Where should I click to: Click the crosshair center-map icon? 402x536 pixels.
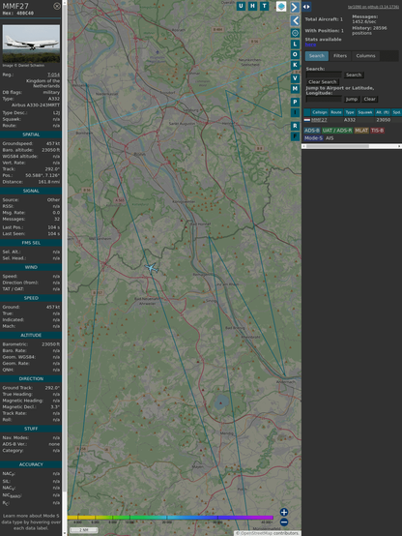pos(295,33)
